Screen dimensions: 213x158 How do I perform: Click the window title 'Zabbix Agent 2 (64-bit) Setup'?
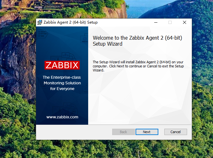point(70,22)
